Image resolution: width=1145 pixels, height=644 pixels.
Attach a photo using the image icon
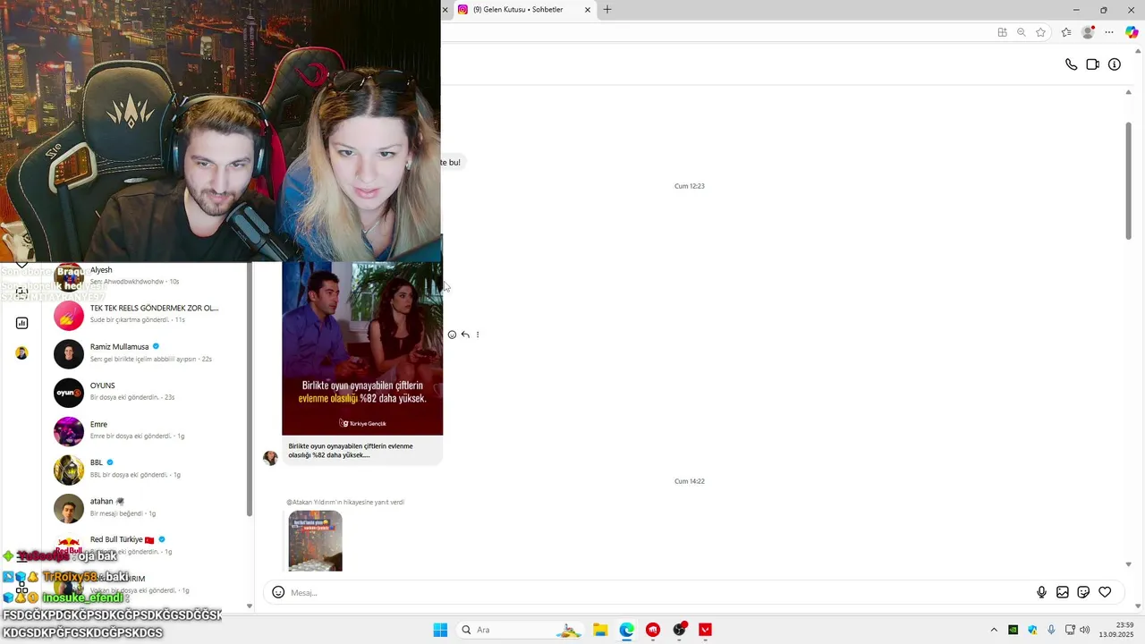[1063, 592]
